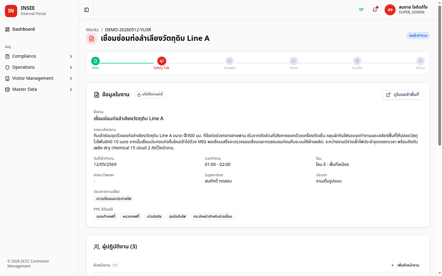
Task: Click supervisor name สมศักดิ์ ทดสอบ
Action: point(218,181)
